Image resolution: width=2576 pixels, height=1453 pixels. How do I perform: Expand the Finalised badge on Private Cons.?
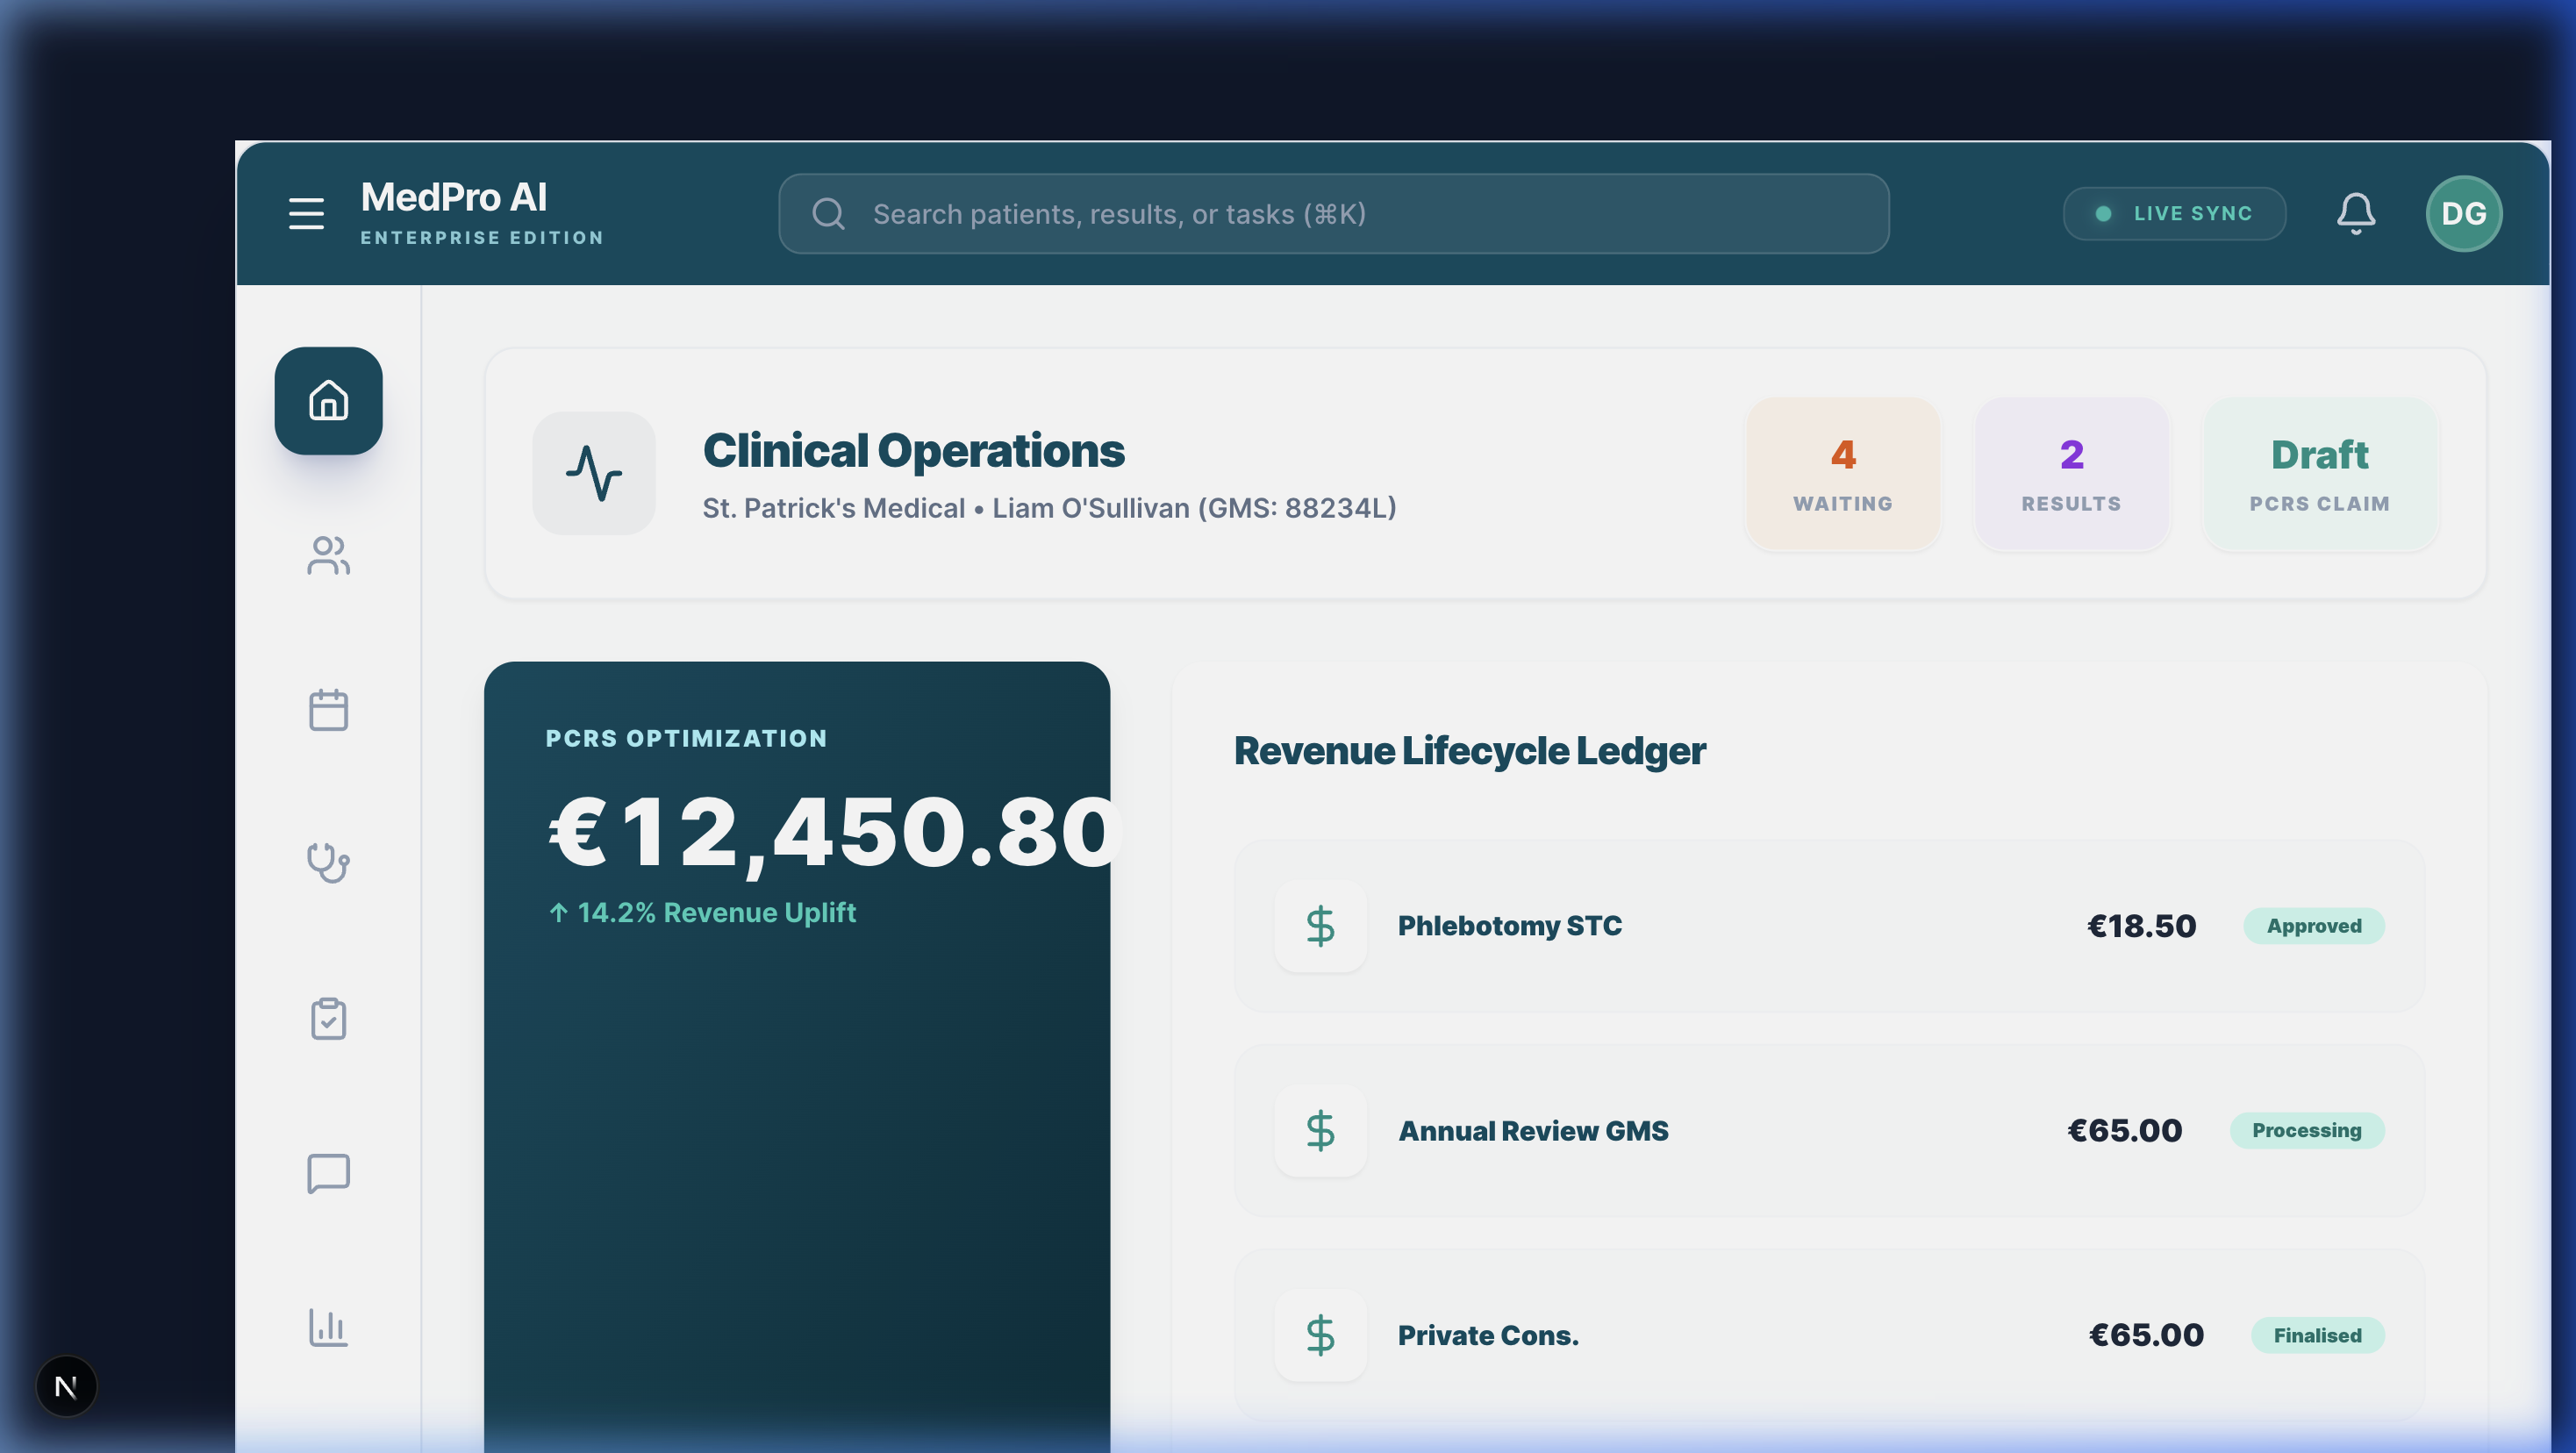pyautogui.click(x=2317, y=1335)
